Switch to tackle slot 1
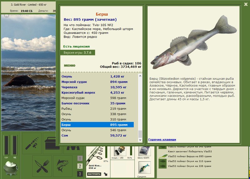250x179 pixels. 80,158
